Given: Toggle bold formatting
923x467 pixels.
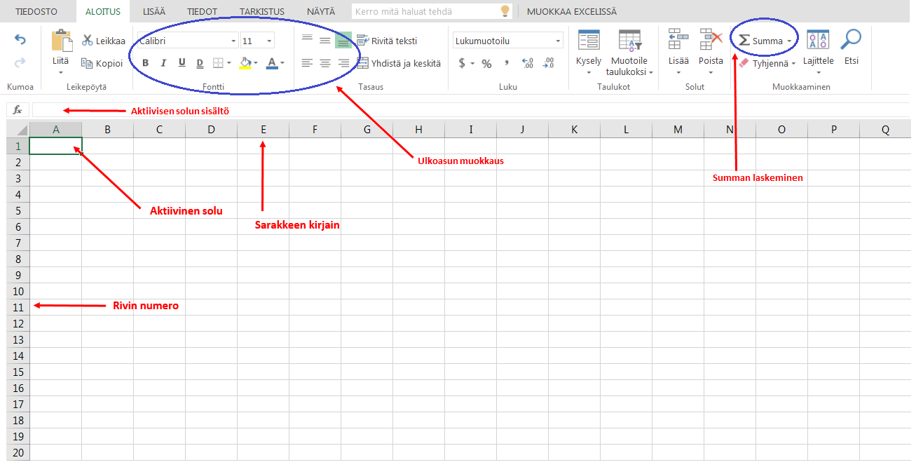Looking at the screenshot, I should coord(146,63).
